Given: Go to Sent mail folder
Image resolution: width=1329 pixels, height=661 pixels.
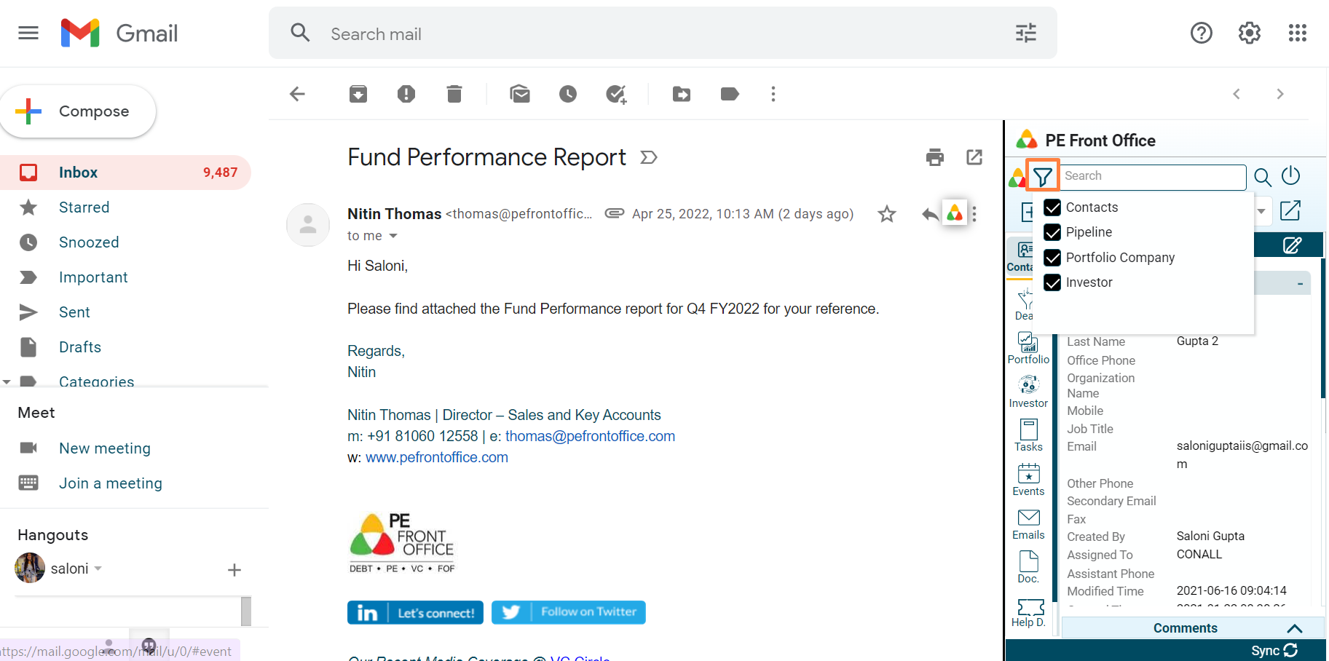Looking at the screenshot, I should click(74, 312).
